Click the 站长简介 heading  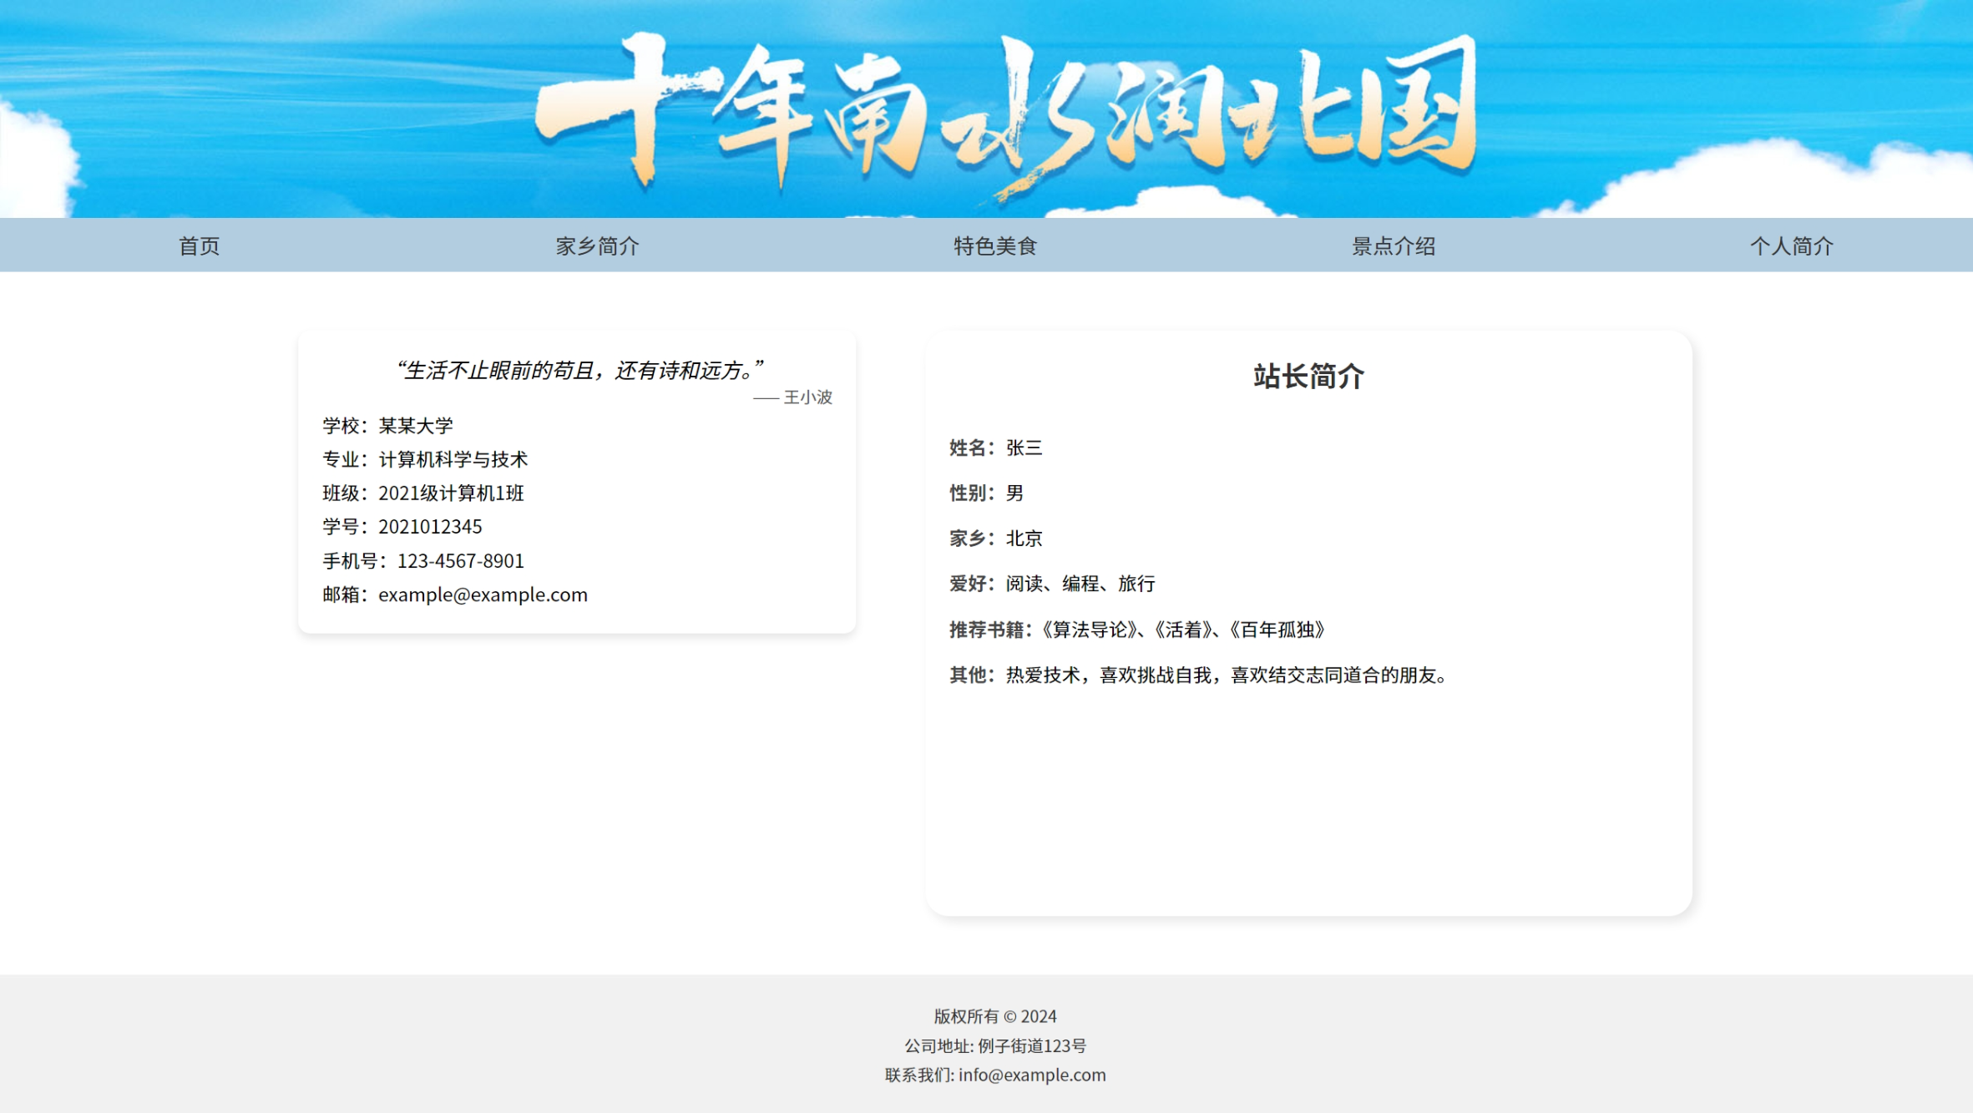tap(1308, 376)
